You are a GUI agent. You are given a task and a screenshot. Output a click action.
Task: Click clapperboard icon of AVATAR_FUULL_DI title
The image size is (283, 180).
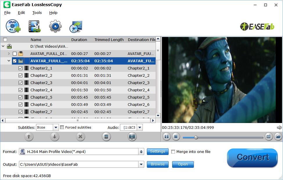coord(21,54)
